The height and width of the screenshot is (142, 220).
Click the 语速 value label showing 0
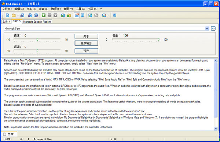point(25,35)
